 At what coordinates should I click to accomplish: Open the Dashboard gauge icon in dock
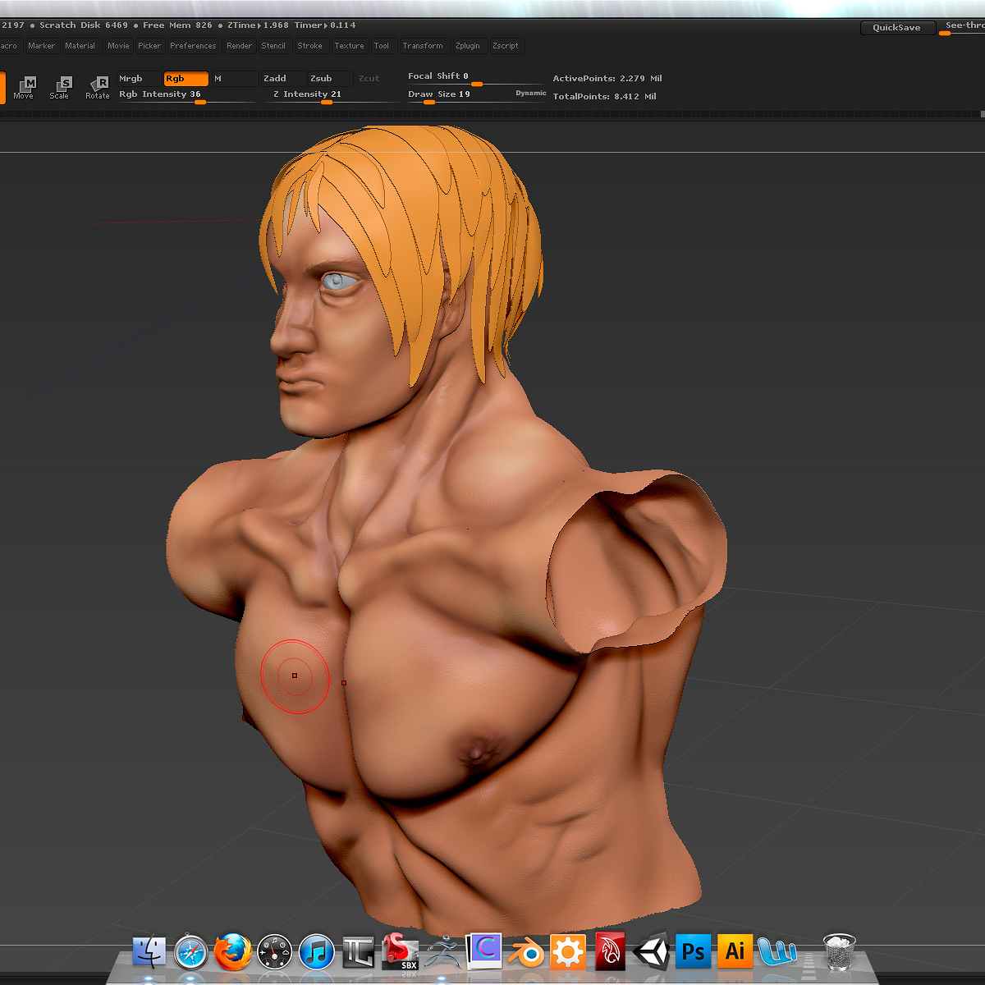coord(275,952)
